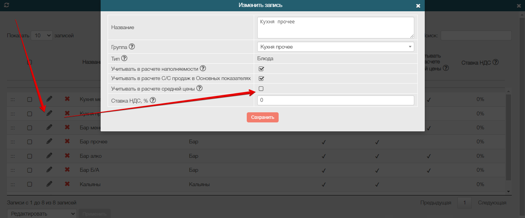
Task: Click the Сохранить button
Action: click(x=263, y=117)
